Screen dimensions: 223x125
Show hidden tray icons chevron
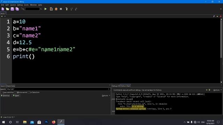point(184,122)
